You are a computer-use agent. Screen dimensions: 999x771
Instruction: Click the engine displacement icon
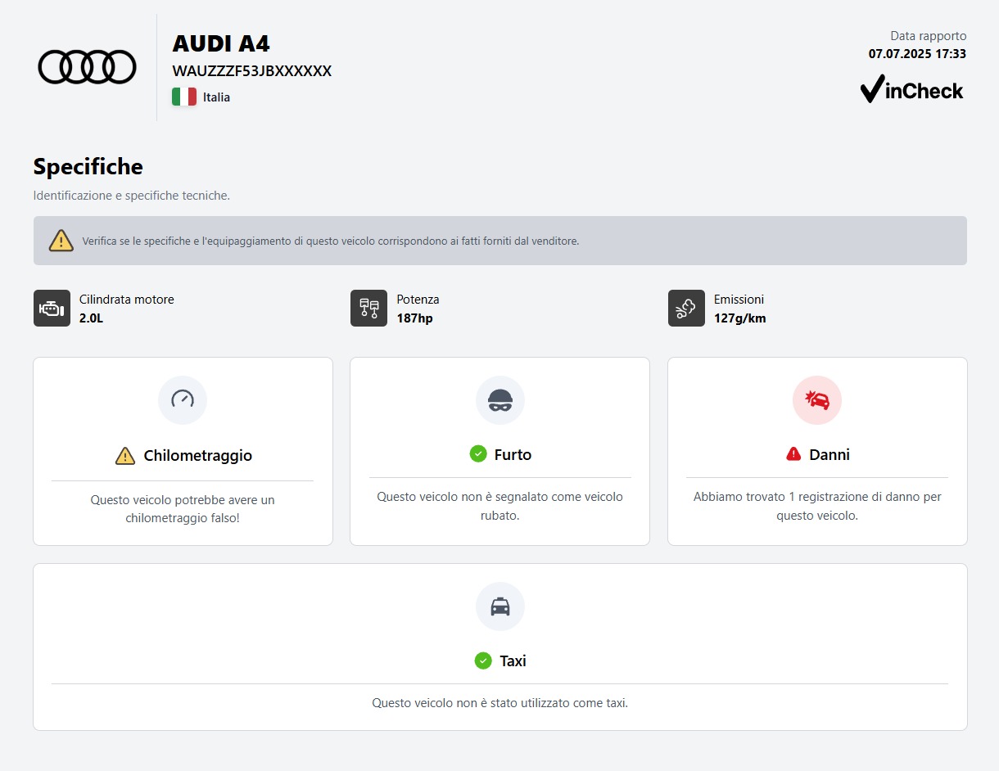[x=52, y=308]
